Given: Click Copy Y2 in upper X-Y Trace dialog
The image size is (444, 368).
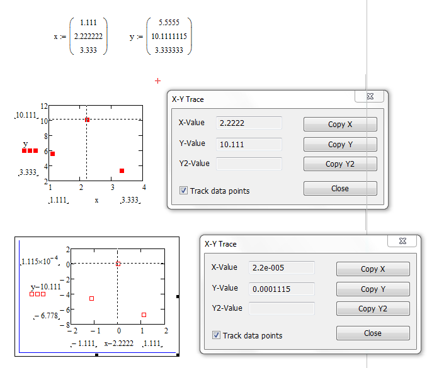Looking at the screenshot, I should [x=340, y=164].
